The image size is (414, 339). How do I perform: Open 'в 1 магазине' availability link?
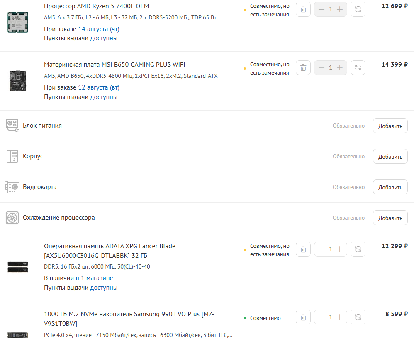pyautogui.click(x=94, y=278)
